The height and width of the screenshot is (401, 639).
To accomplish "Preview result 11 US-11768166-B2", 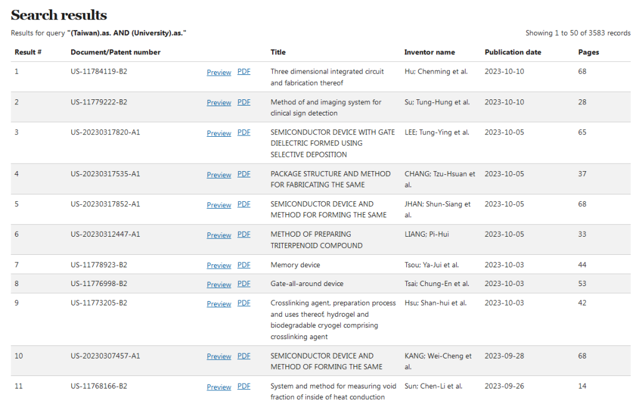I will [219, 387].
